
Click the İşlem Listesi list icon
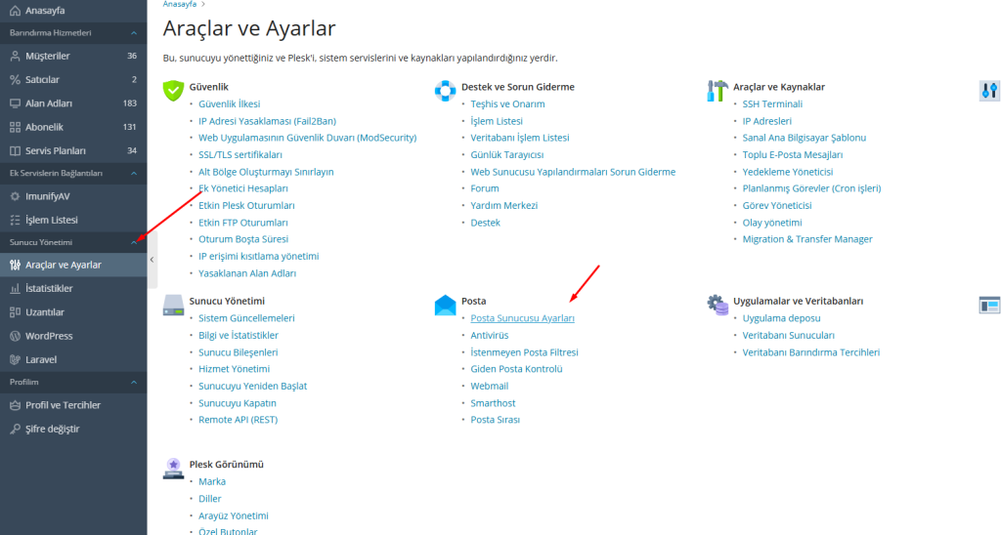click(x=15, y=220)
